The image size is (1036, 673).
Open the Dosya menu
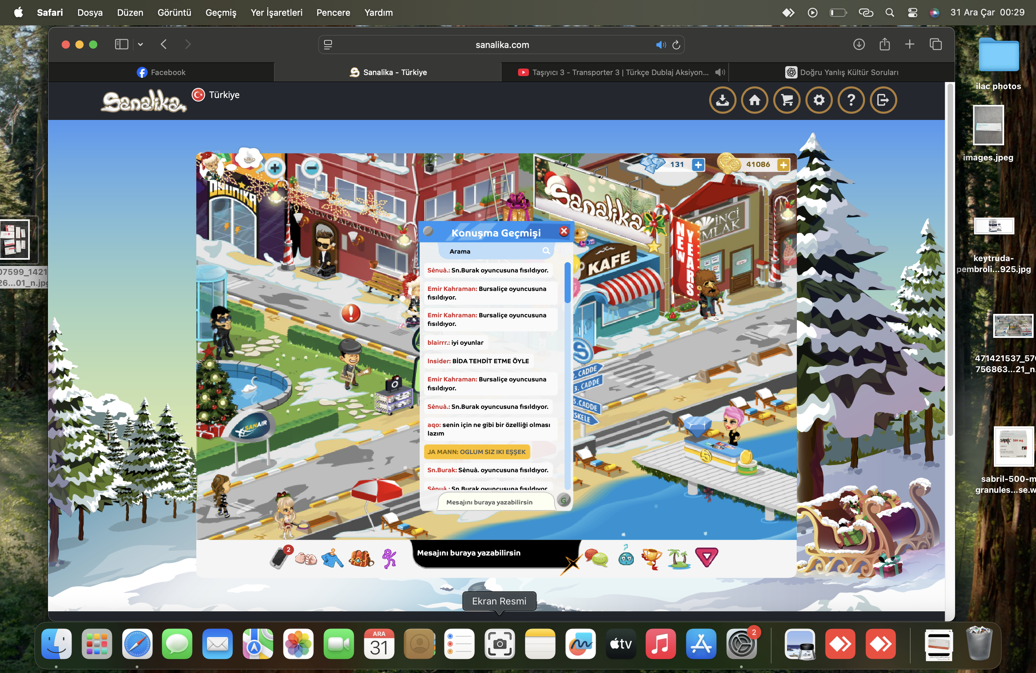coord(90,13)
